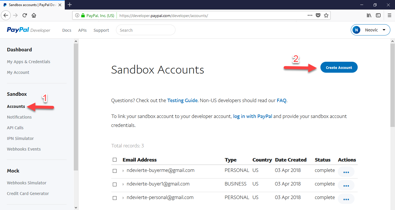Viewport: 395px width, 210px height.
Task: Expand the ndevierte-personal@gmail.com row details
Action: (123, 198)
